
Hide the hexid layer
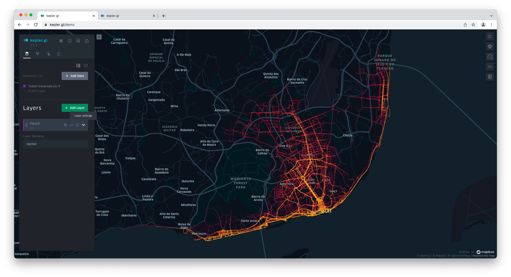(71, 125)
